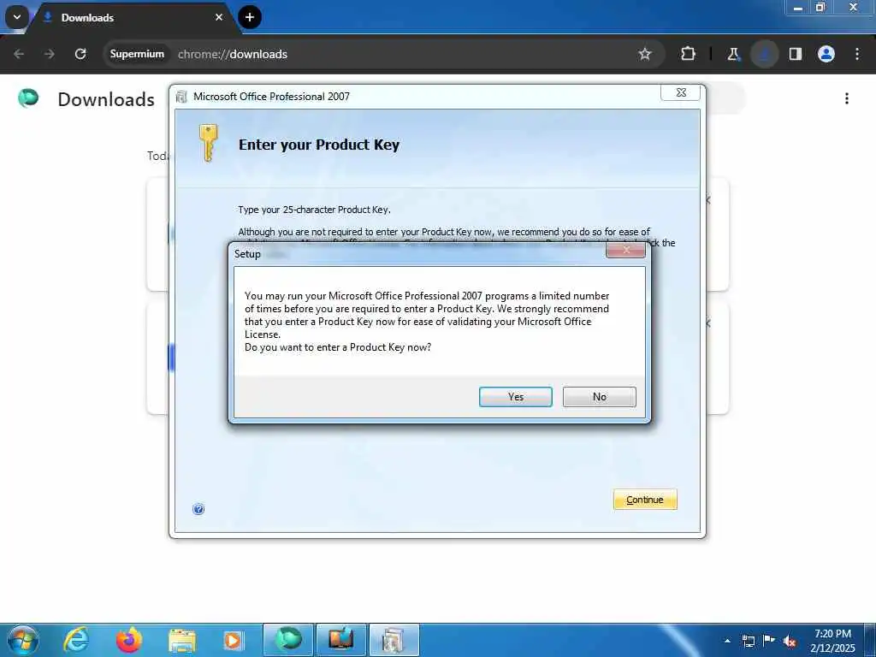
Task: Open the browser Extensions puzzle icon
Action: tap(689, 54)
